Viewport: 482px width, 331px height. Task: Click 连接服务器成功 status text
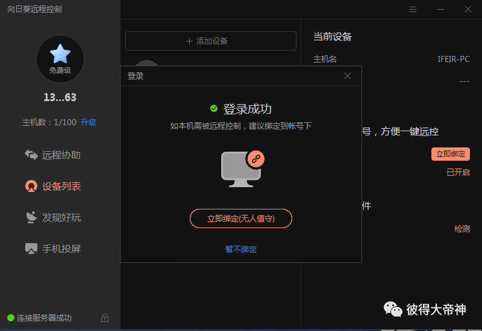coord(44,318)
